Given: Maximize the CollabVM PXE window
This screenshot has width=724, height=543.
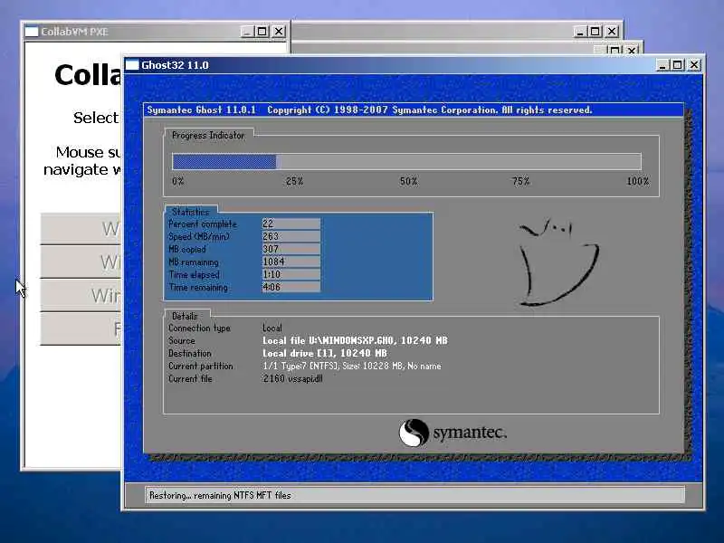Looking at the screenshot, I should (262, 32).
